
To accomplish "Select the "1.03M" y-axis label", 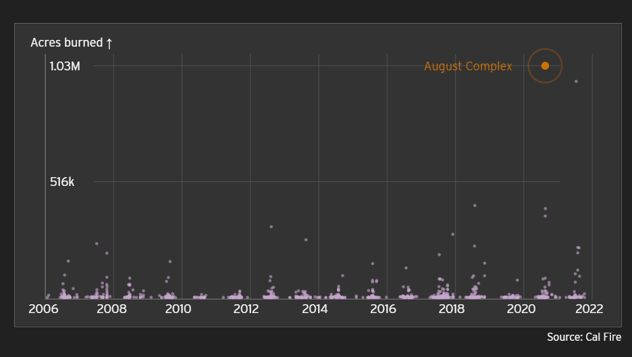I will [65, 66].
